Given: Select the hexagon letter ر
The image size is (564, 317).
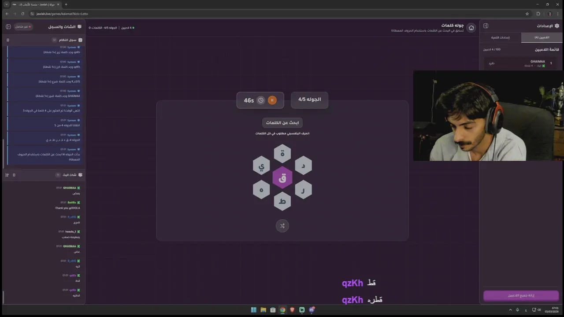Looking at the screenshot, I should pyautogui.click(x=303, y=190).
